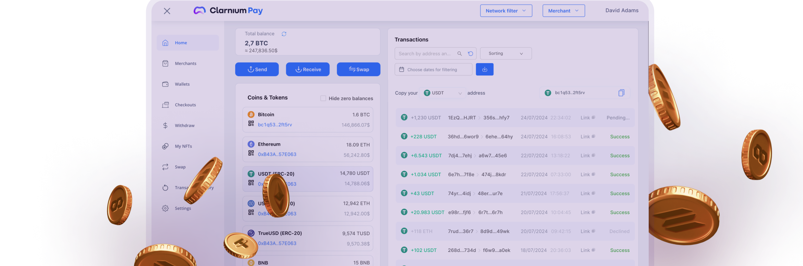Show QR code for Ethereum address
This screenshot has height=266, width=803.
[x=251, y=153]
